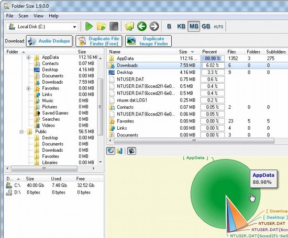This screenshot has height=238, width=288.
Task: Sort file list by Name column header
Action: coord(142,52)
